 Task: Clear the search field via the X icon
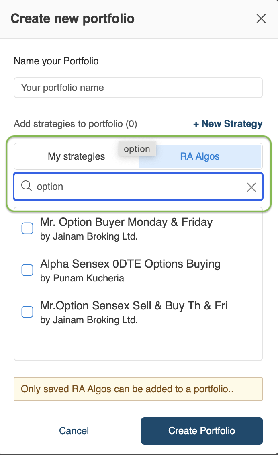click(251, 187)
